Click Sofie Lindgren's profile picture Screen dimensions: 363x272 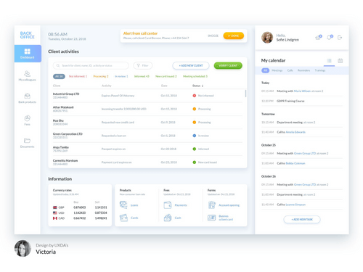(x=267, y=38)
